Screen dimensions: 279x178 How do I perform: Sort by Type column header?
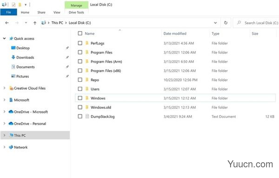pos(215,33)
